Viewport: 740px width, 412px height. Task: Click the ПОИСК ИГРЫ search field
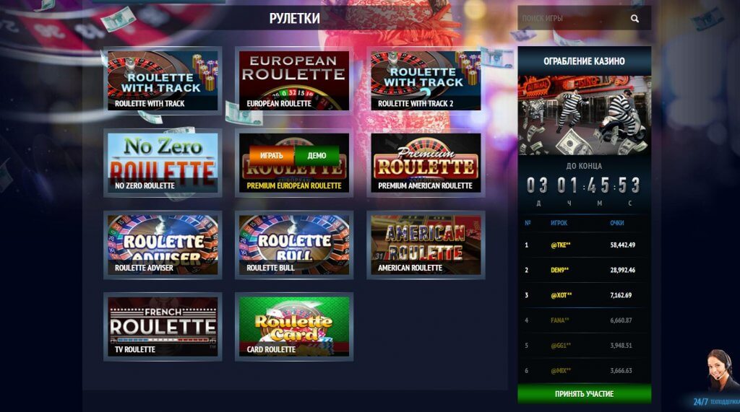pyautogui.click(x=574, y=18)
